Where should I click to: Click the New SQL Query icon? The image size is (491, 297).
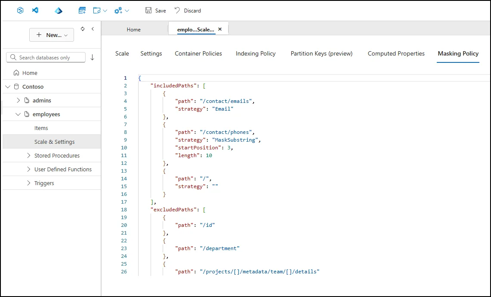pyautogui.click(x=82, y=10)
